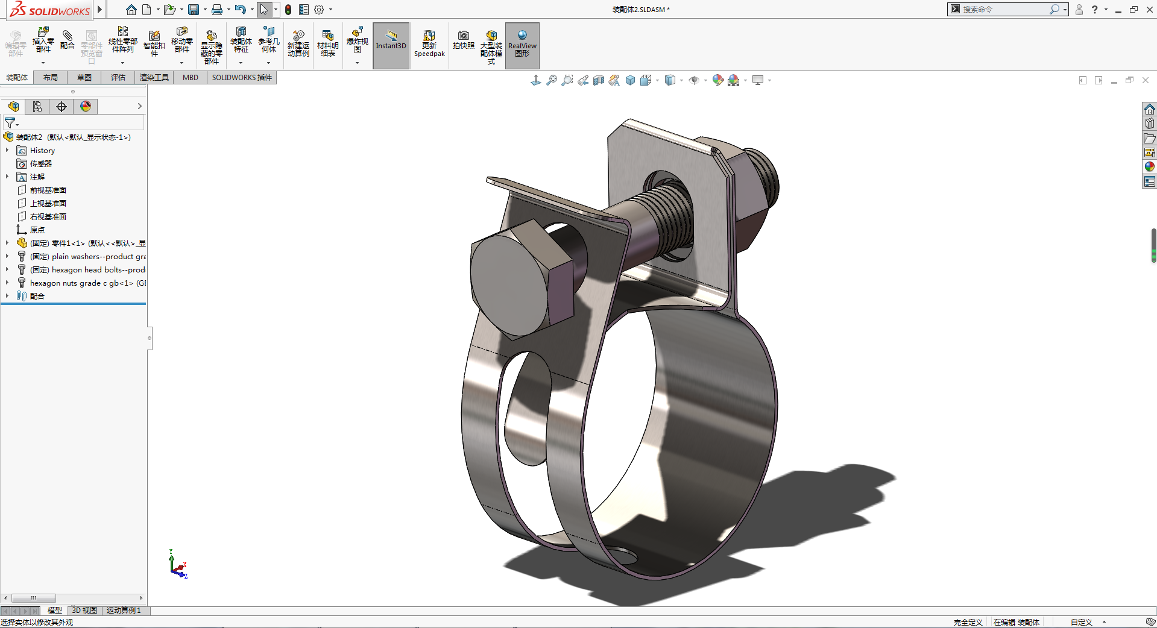Click 线性零部件阵列 linear component pattern tool
Screen dimensions: 1157x628
pyautogui.click(x=123, y=41)
